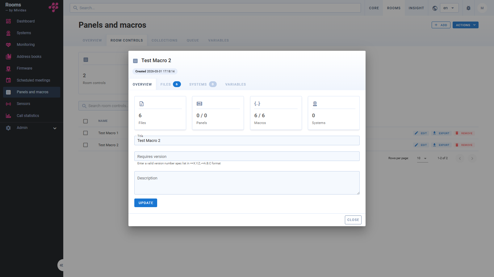Click the globe language icon
The width and height of the screenshot is (494, 277).
pos(435,8)
